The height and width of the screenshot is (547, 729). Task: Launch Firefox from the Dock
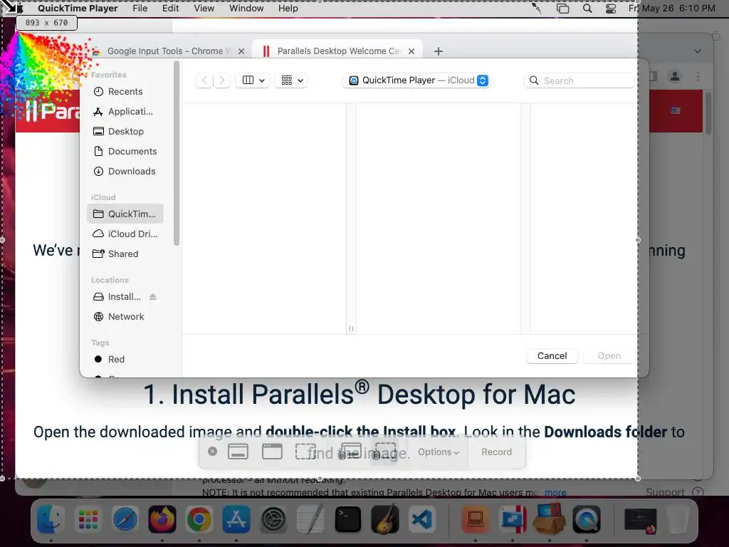[162, 519]
